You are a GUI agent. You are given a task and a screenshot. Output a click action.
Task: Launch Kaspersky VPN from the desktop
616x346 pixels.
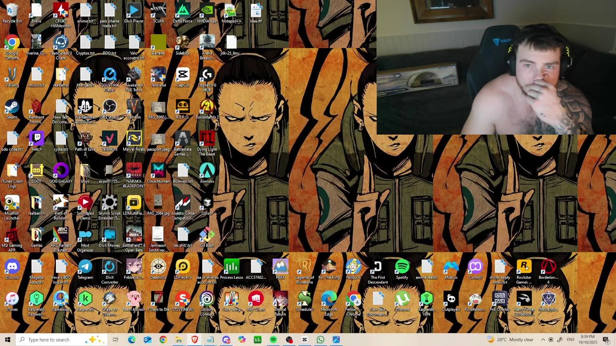[x=426, y=304]
